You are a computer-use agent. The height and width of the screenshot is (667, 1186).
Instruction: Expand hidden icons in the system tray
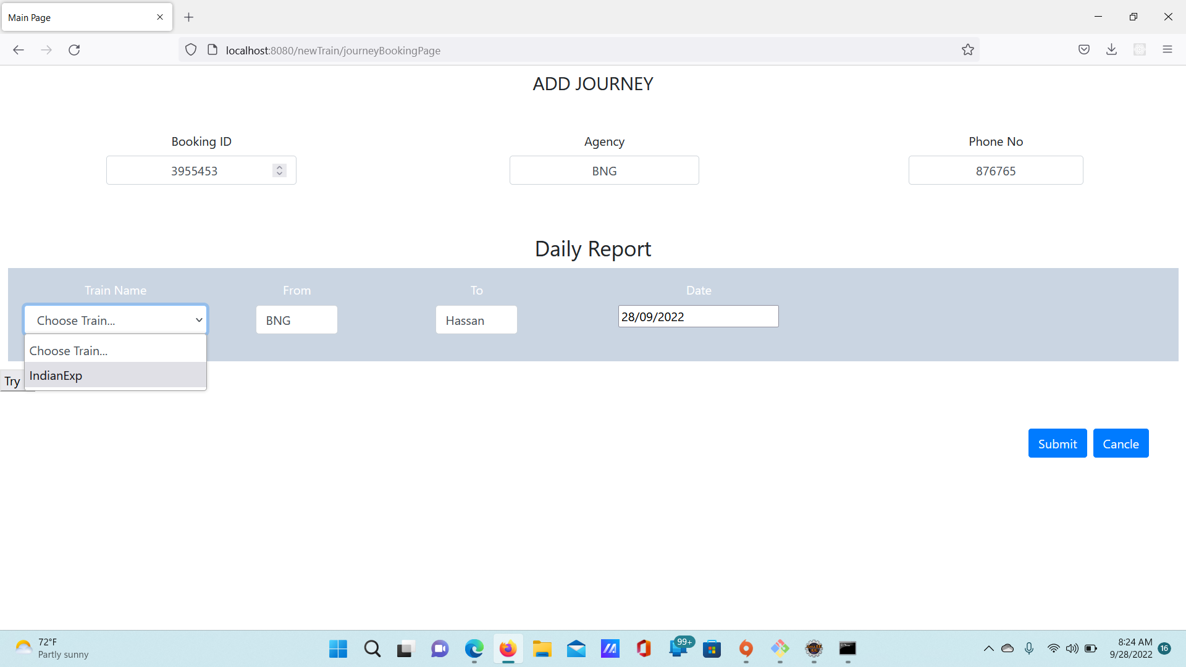[989, 648]
